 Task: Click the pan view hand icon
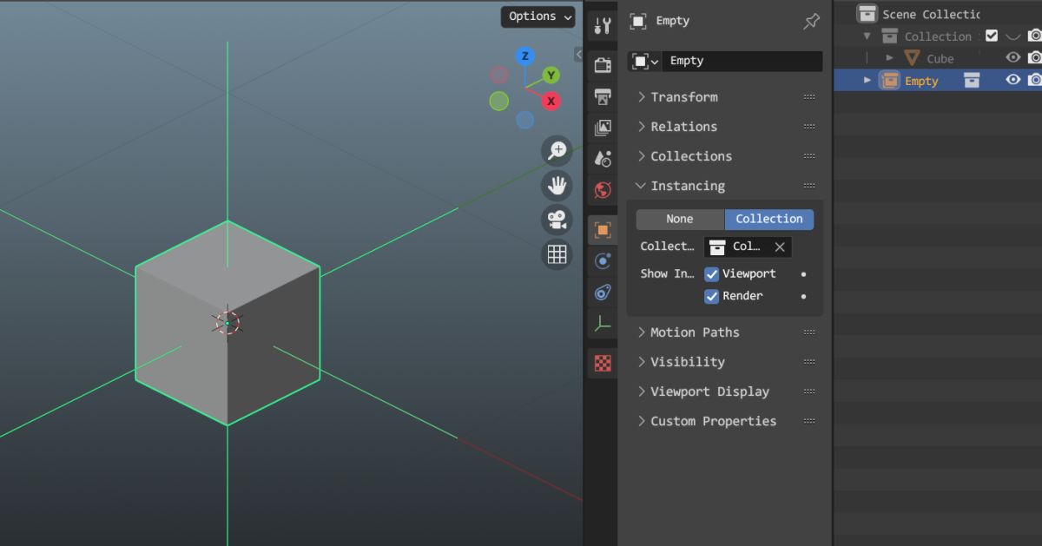557,185
